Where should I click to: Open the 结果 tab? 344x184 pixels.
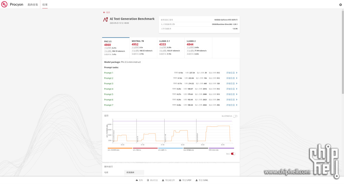coord(45,5)
